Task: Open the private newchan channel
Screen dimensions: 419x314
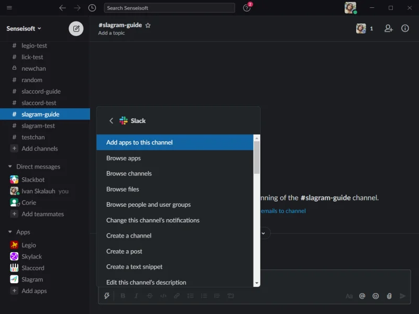Action: [x=45, y=69]
